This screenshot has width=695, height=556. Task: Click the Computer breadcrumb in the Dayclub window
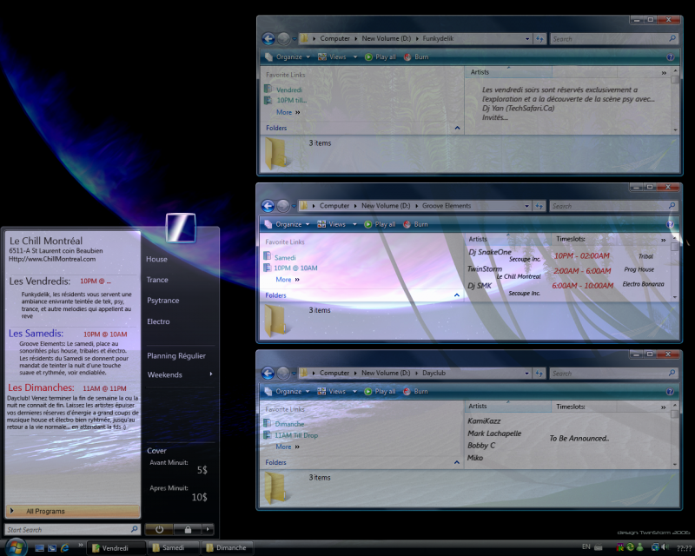[334, 373]
